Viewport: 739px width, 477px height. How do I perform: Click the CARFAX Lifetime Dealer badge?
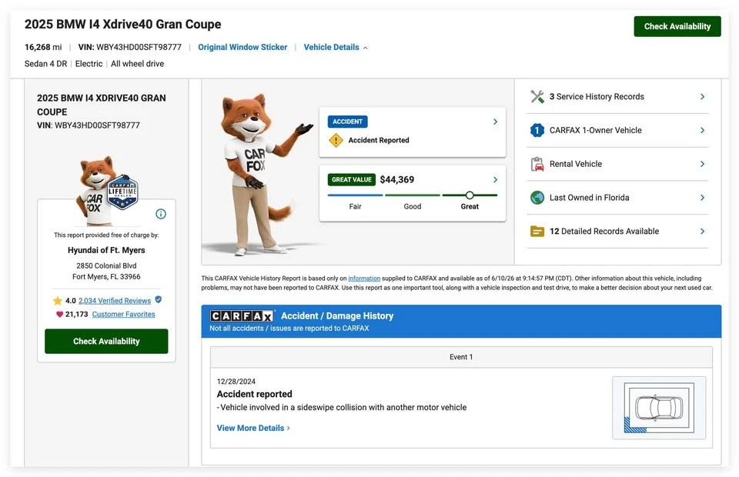point(122,192)
